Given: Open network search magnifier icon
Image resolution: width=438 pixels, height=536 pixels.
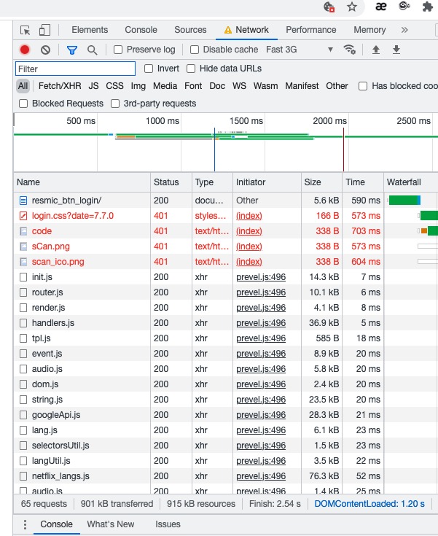Looking at the screenshot, I should (92, 50).
